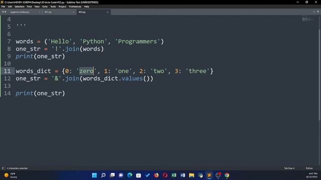Launch Opera browser from taskbar
Image resolution: width=321 pixels, height=180 pixels.
pos(165,175)
